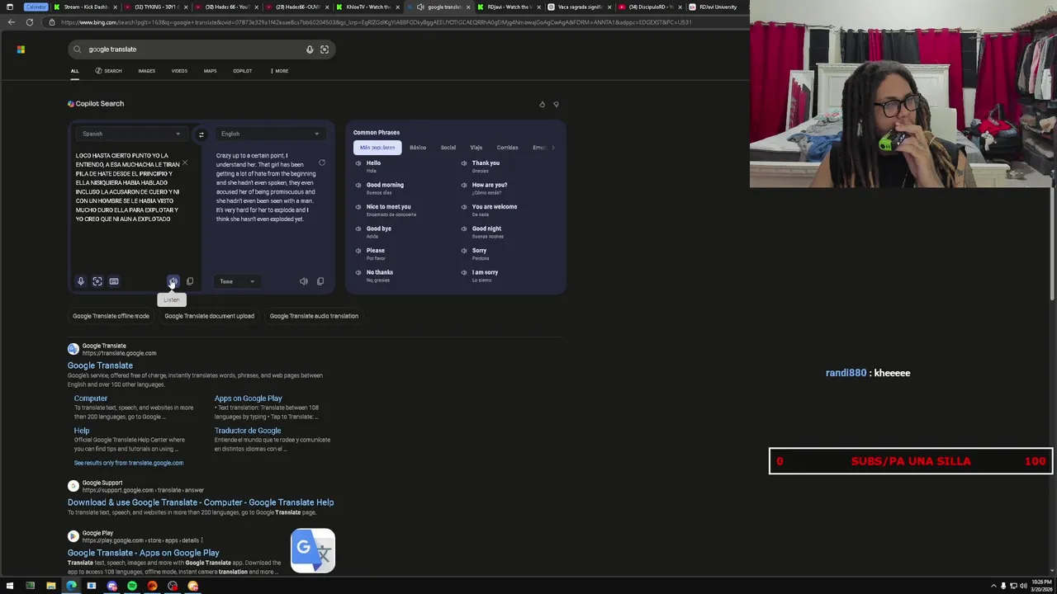Open the Windows Start menu
The width and height of the screenshot is (1057, 594).
tap(10, 586)
